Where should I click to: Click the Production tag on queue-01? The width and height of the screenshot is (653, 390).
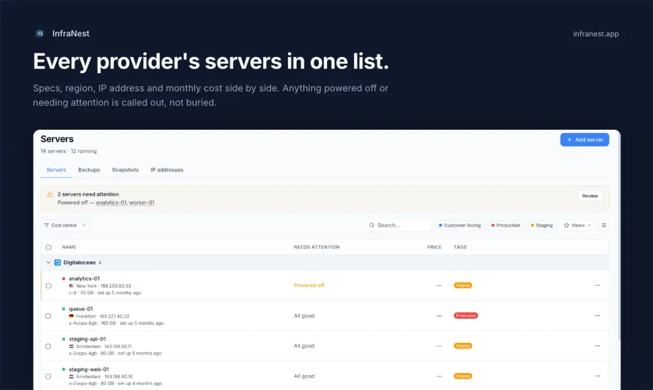point(466,316)
